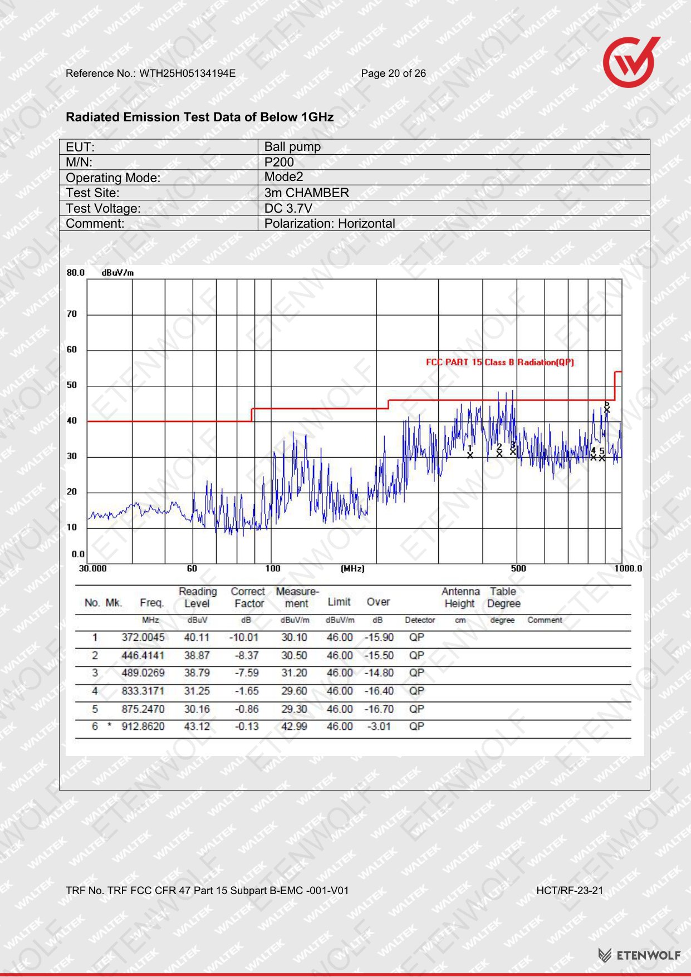Click the 'Mode2' operating mode value

(283, 177)
